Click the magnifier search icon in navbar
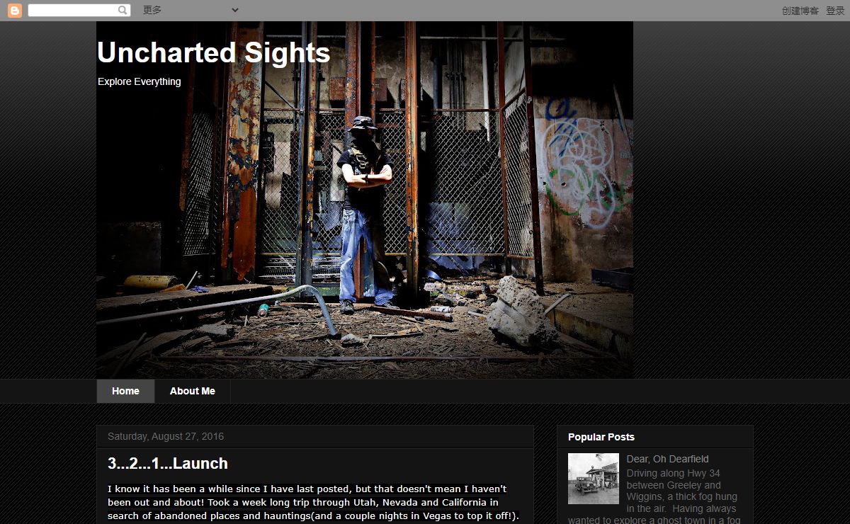Viewport: 850px width, 524px height. 123,11
